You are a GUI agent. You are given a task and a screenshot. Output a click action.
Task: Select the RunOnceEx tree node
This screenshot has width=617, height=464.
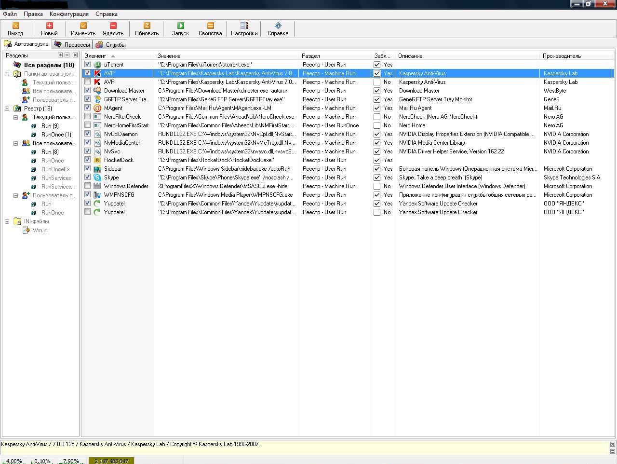pyautogui.click(x=55, y=169)
